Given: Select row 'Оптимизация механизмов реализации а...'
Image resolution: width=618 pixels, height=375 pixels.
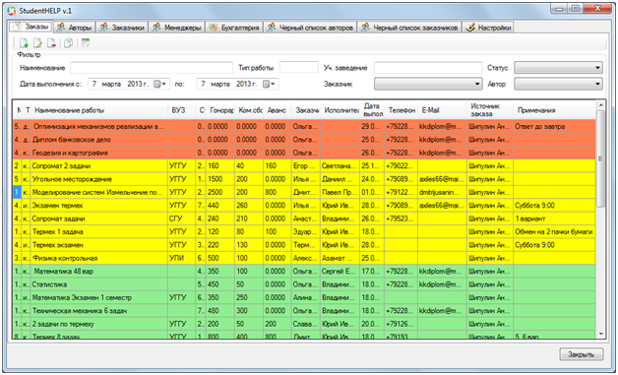Looking at the screenshot, I should [304, 127].
